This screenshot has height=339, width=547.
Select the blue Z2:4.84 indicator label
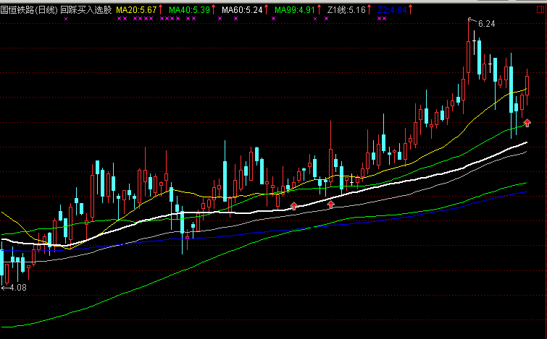tap(392, 9)
